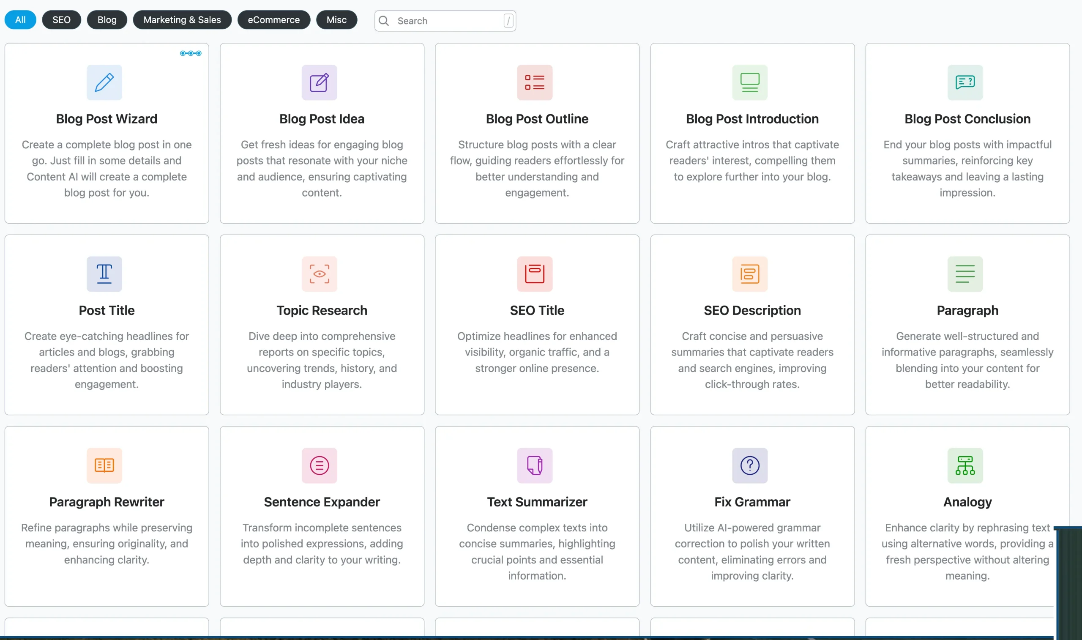
Task: Open the Paragraph Rewriter tool title
Action: pyautogui.click(x=107, y=502)
